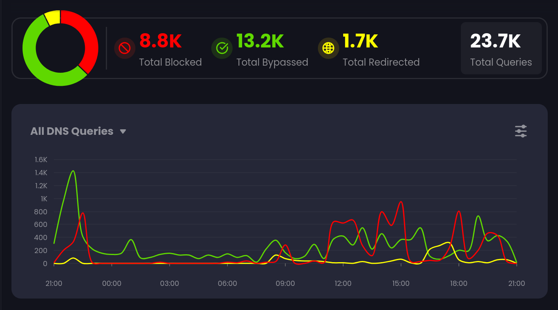
Task: Click the yellow Total Redirected globe icon
Action: click(328, 48)
